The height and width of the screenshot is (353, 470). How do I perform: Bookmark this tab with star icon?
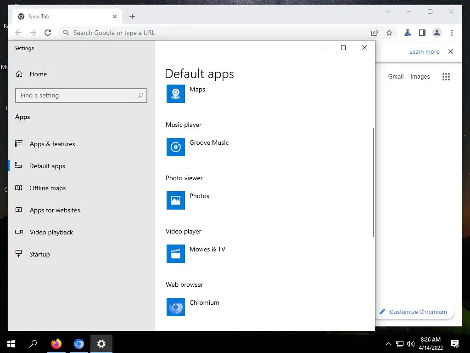pos(389,33)
